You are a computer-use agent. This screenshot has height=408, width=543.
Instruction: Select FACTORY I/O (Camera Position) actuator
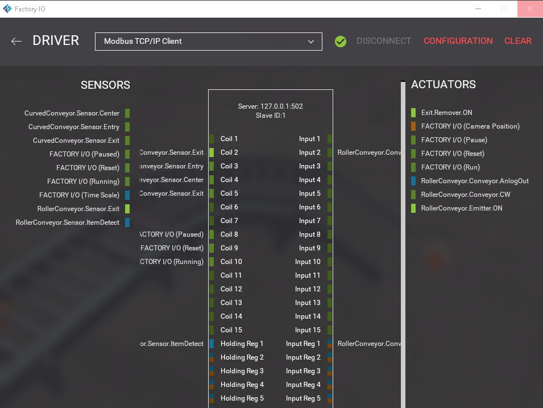(x=470, y=126)
